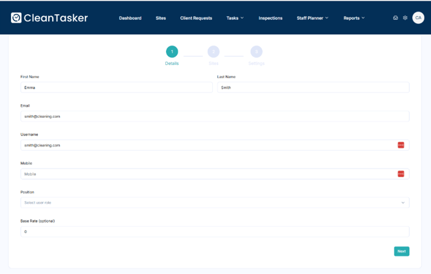The height and width of the screenshot is (274, 431).
Task: Open the settings gear icon
Action: tap(405, 18)
